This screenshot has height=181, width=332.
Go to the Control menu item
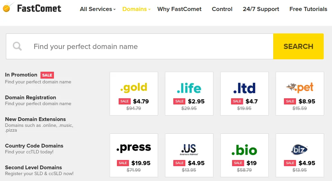click(x=222, y=9)
